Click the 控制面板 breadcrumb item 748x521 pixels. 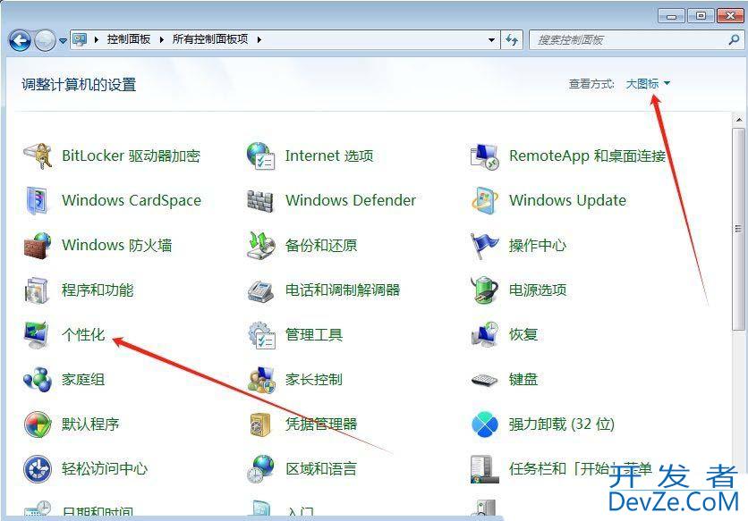pyautogui.click(x=129, y=39)
